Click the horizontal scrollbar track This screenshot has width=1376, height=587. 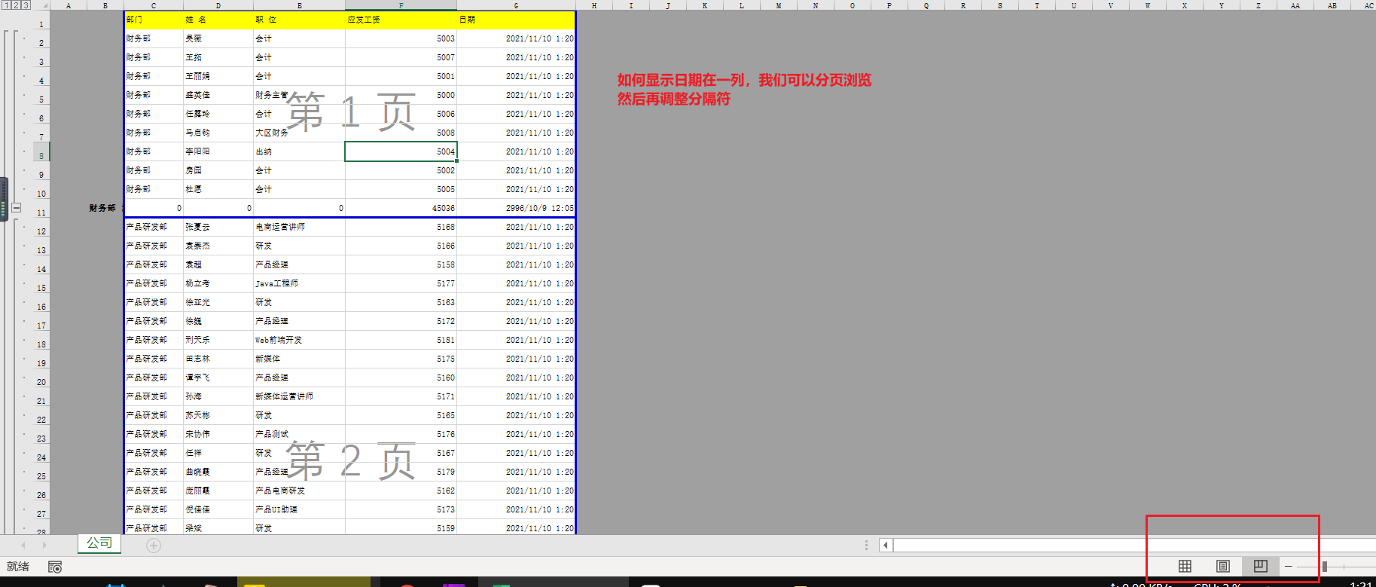pyautogui.click(x=1134, y=545)
